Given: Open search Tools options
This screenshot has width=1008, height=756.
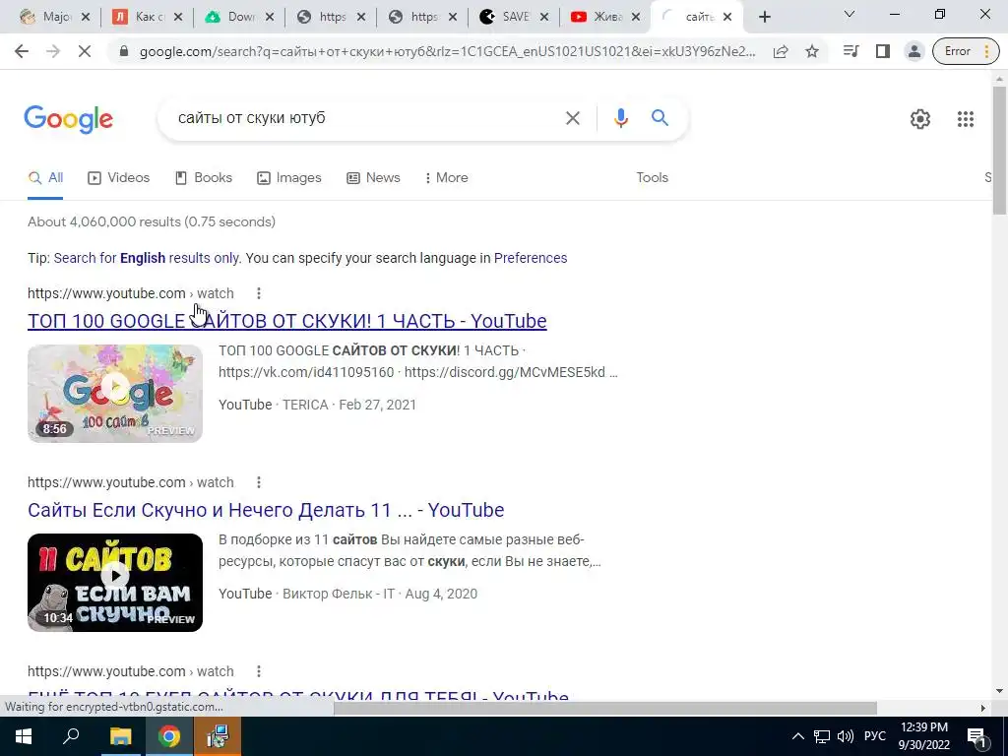Looking at the screenshot, I should pyautogui.click(x=652, y=177).
